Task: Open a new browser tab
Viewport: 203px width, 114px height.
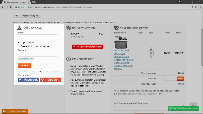Action: point(34,2)
